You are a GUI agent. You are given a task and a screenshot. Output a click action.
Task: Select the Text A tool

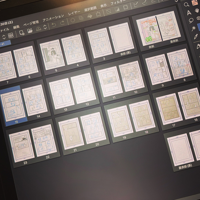[x=189, y=13]
